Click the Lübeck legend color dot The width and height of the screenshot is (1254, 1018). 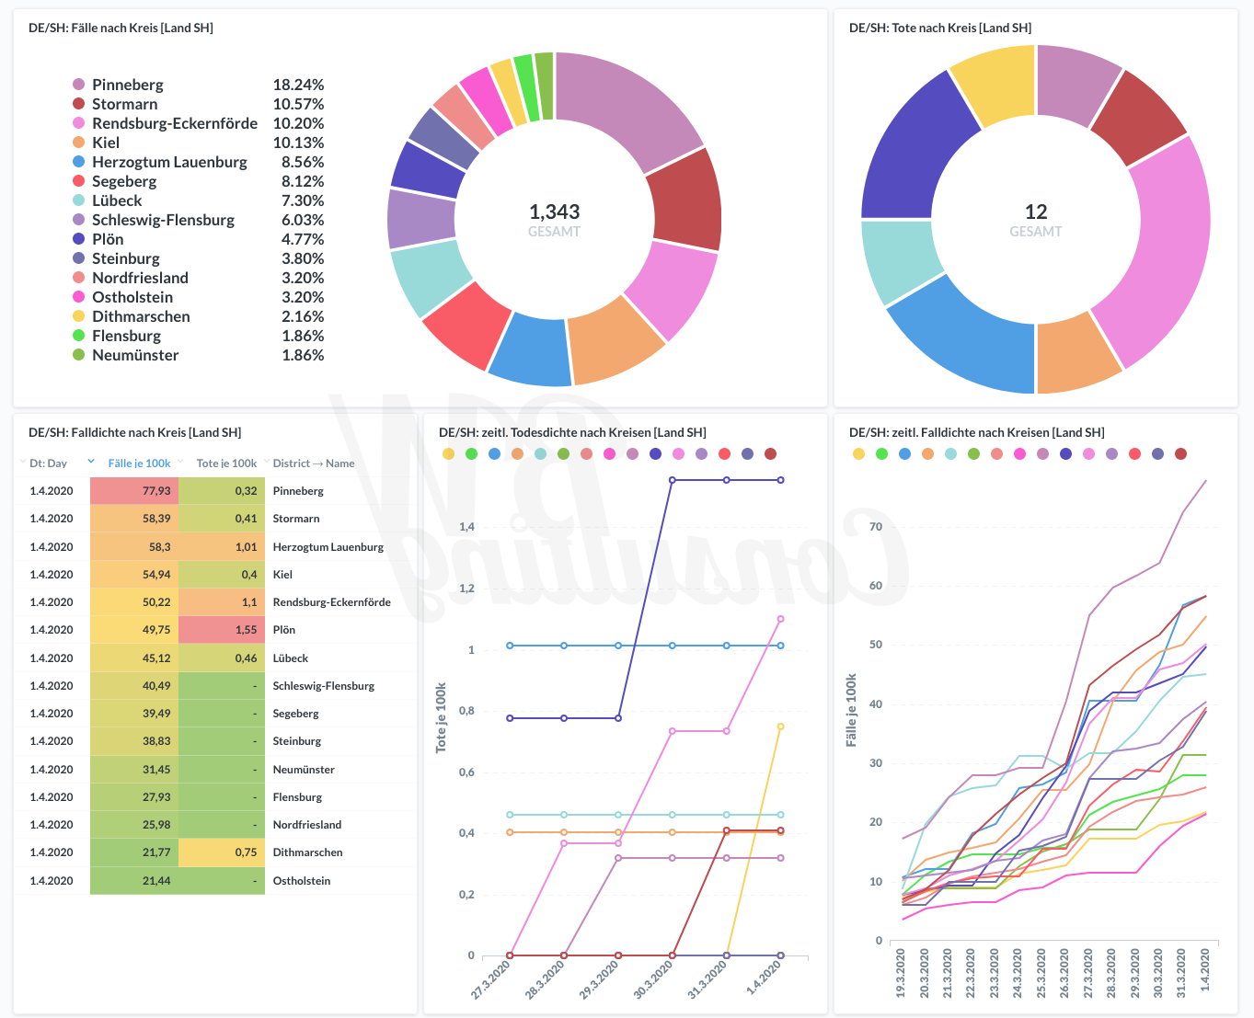[x=79, y=200]
